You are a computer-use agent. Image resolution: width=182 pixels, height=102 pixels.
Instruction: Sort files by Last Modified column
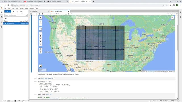(24, 21)
